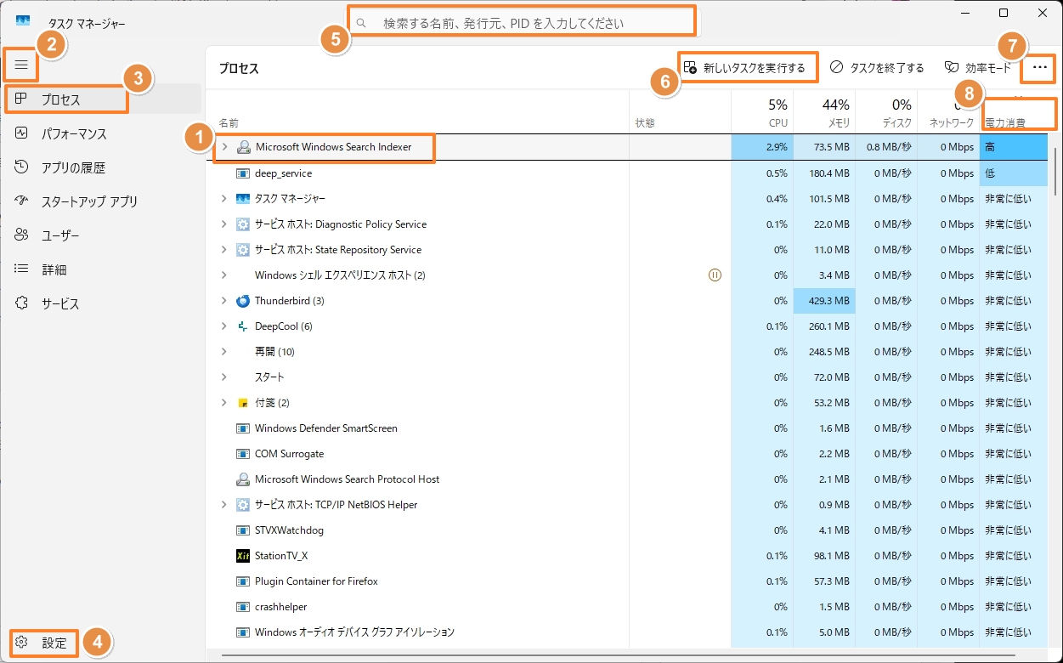Sort by the 名前 column header
This screenshot has height=663, width=1063.
(417, 111)
